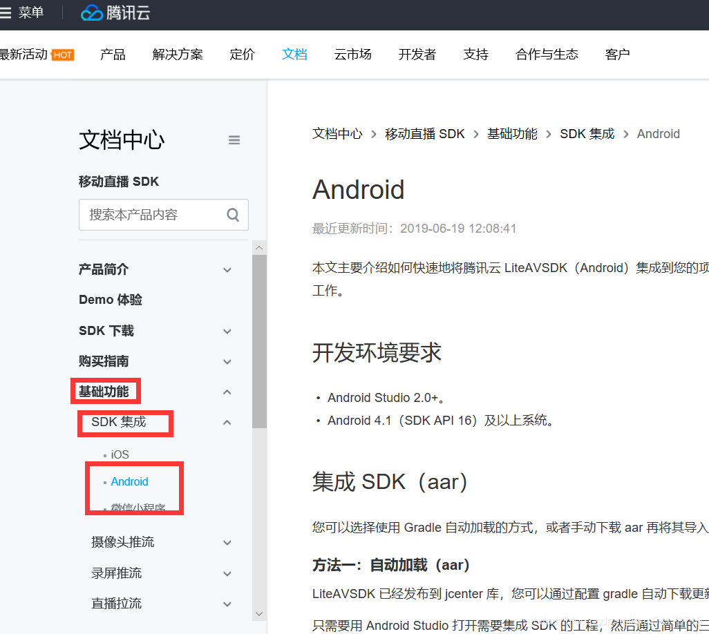Go to 文档中心 breadcrumb link
Viewport: 709px width, 634px height.
(x=337, y=134)
